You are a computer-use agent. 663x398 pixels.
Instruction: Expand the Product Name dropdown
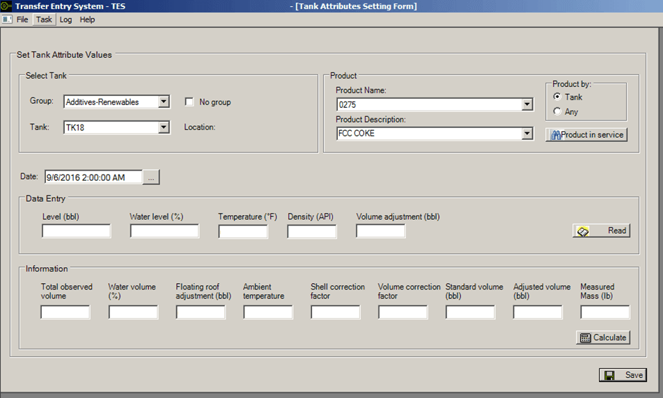pyautogui.click(x=527, y=105)
